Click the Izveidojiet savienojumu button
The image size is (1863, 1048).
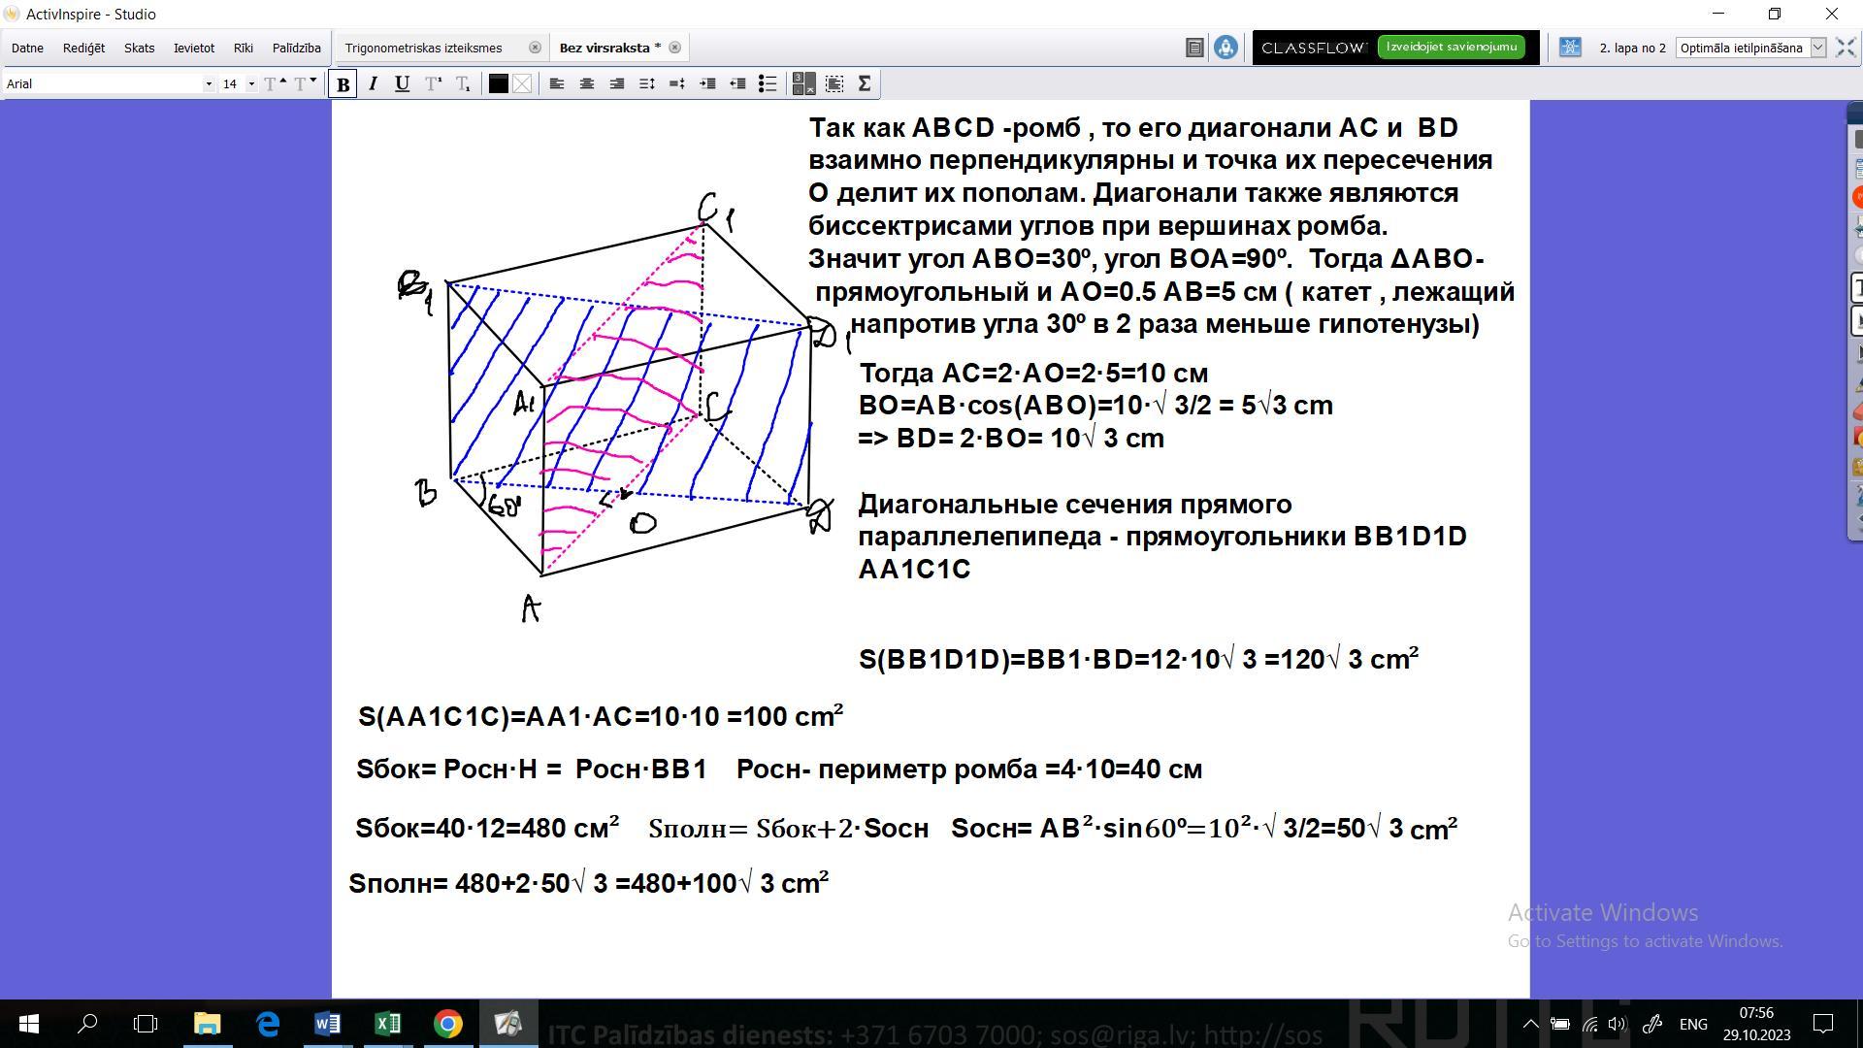pos(1451,47)
